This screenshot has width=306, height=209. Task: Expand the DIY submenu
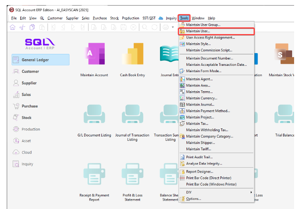(x=216, y=192)
